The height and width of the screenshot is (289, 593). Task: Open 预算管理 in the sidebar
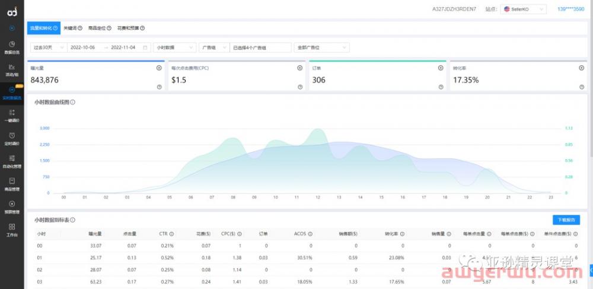point(12,207)
